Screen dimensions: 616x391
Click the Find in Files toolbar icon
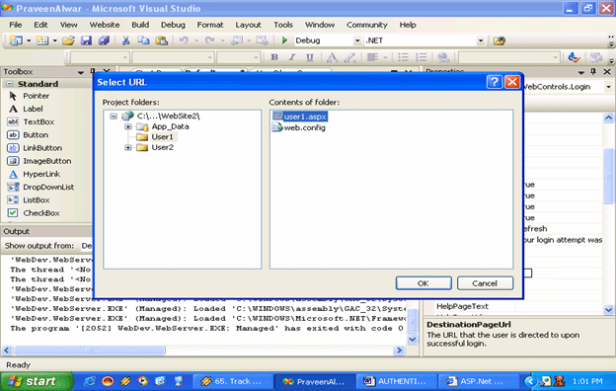tap(500, 40)
